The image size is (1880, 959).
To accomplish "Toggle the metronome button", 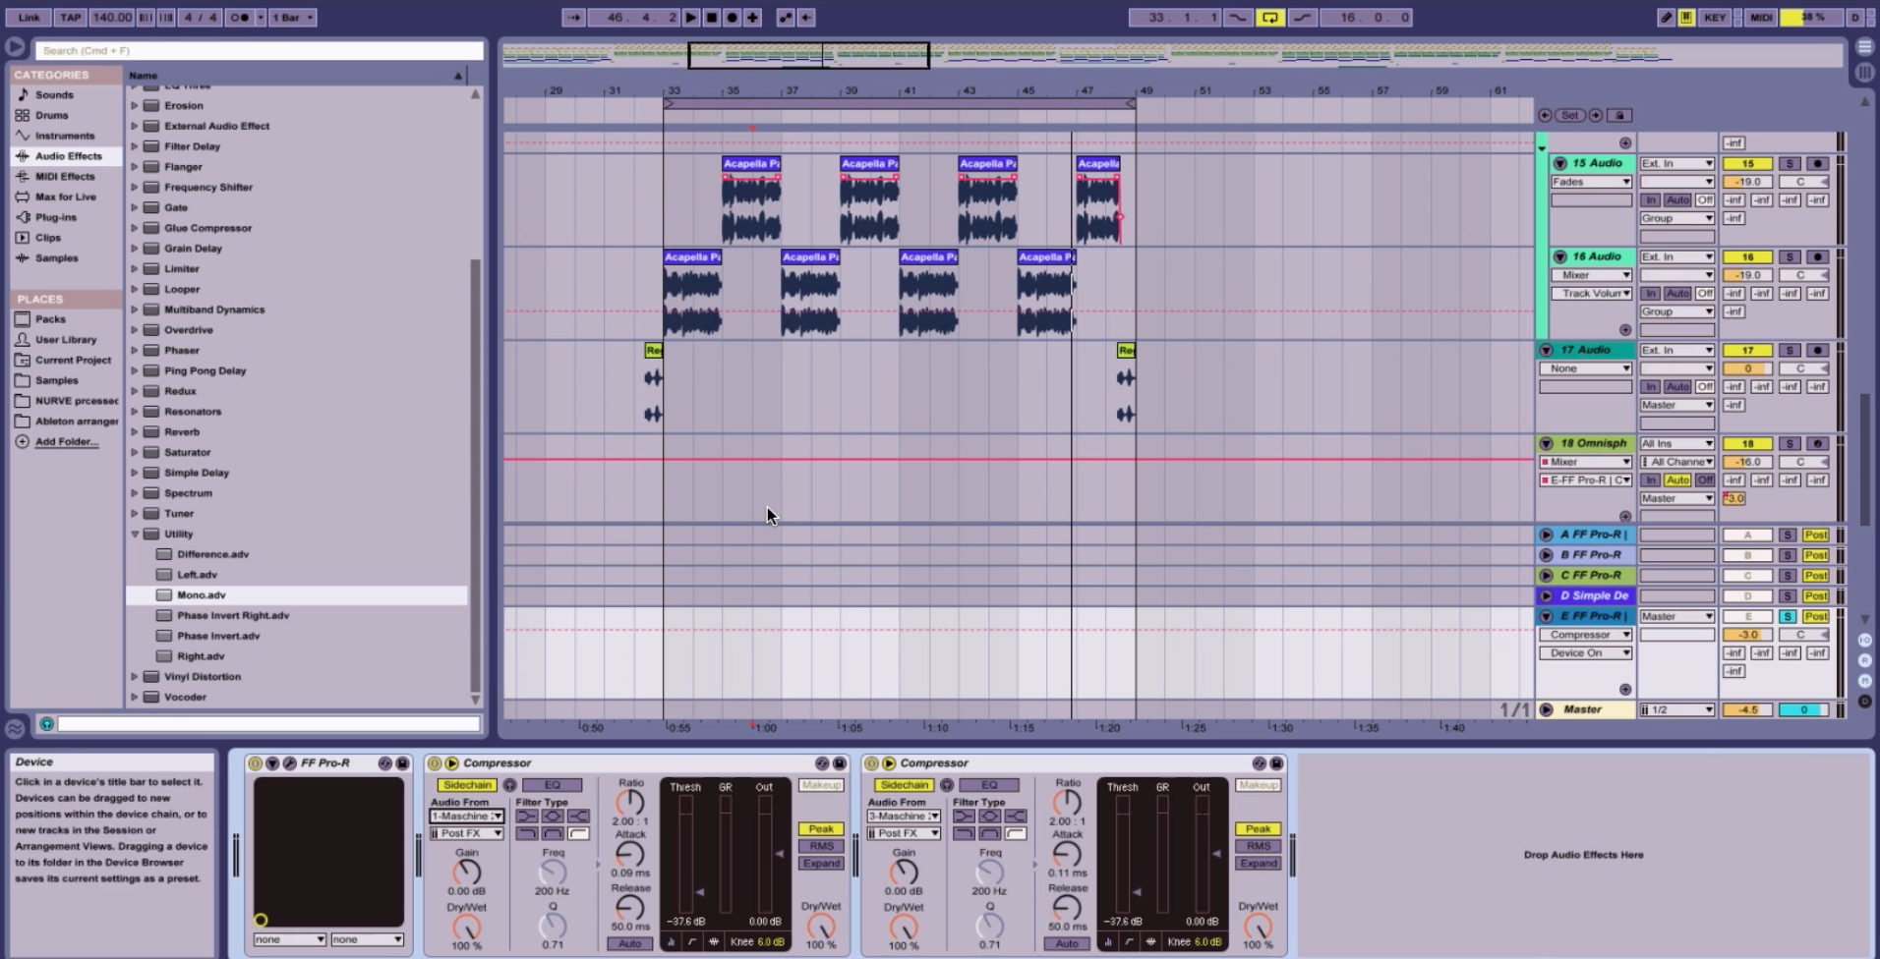I will tap(239, 18).
